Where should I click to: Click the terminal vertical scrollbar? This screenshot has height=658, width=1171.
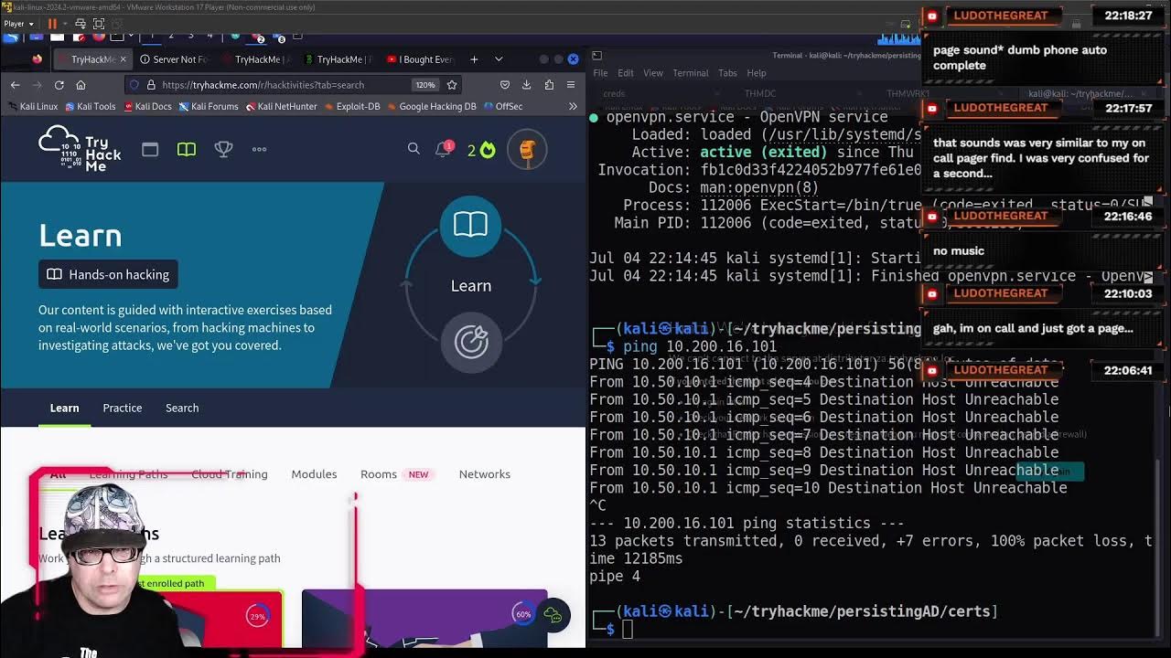pyautogui.click(x=1159, y=548)
